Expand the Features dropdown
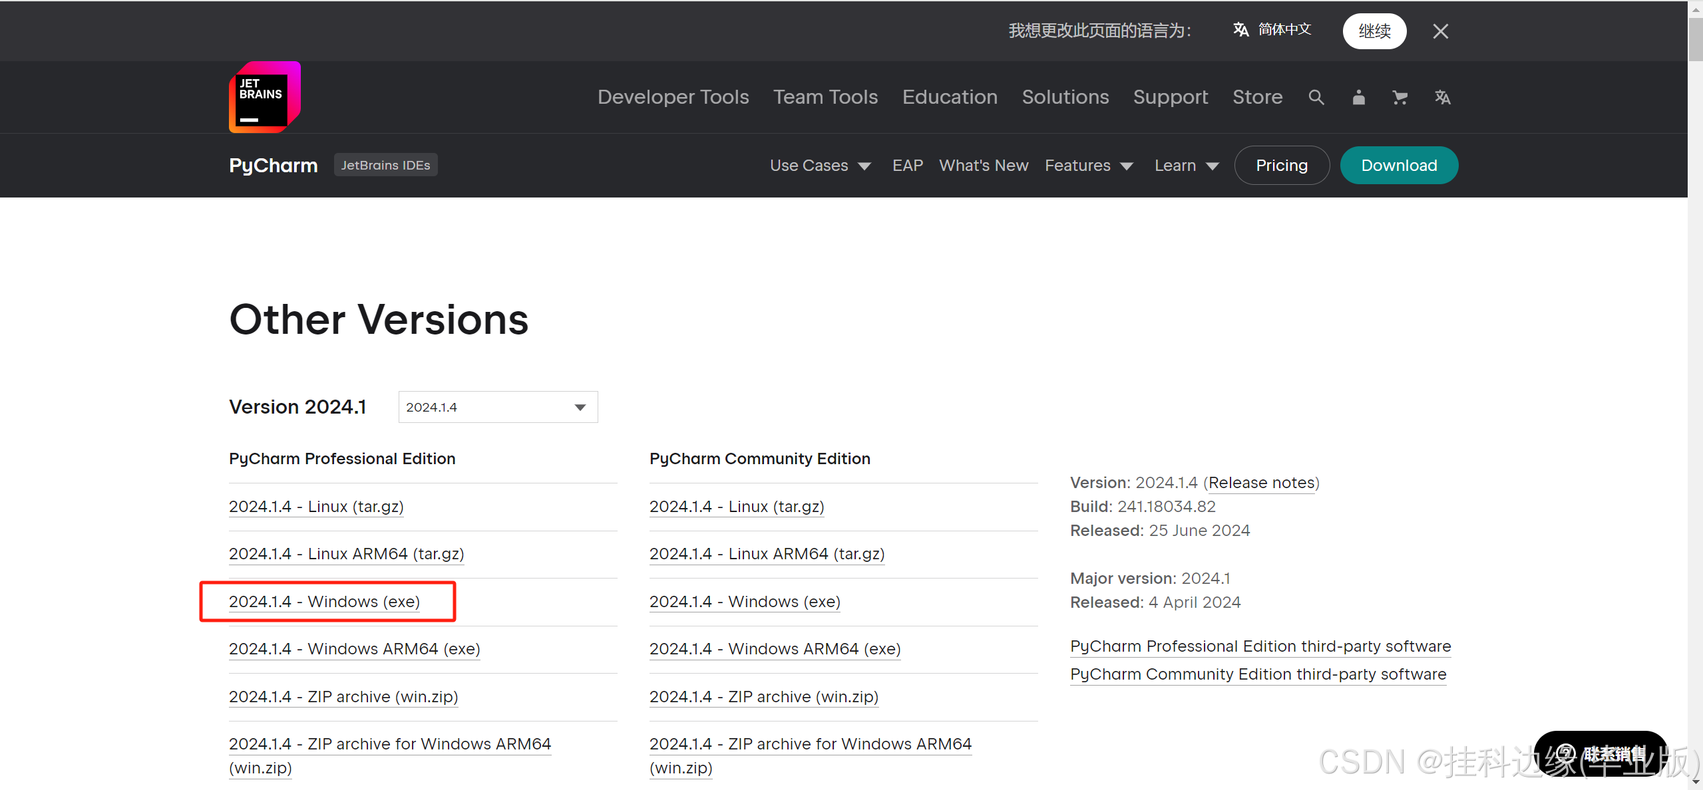 tap(1089, 166)
